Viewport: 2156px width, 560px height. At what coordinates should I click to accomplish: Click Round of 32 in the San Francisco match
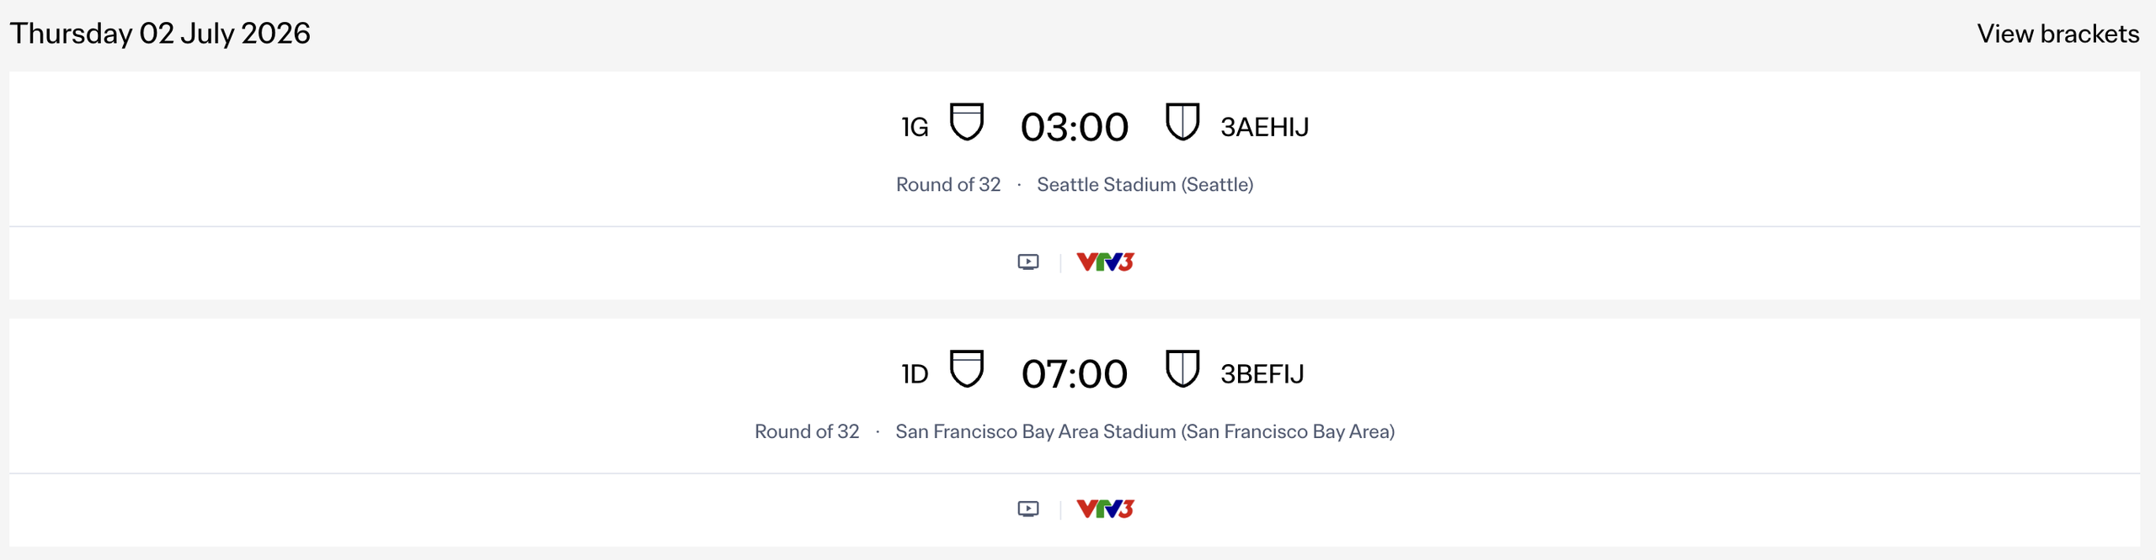[807, 432]
